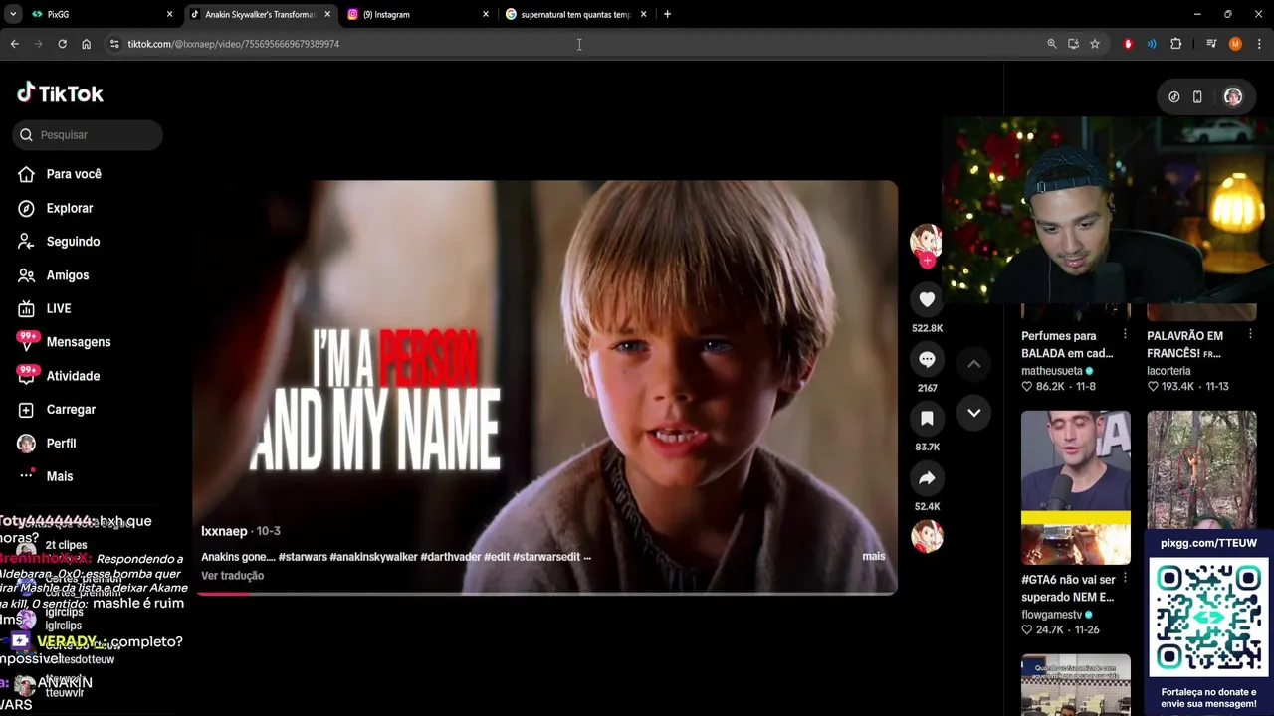The height and width of the screenshot is (716, 1274).
Task: Open the sound disc avatar below share
Action: 927,536
